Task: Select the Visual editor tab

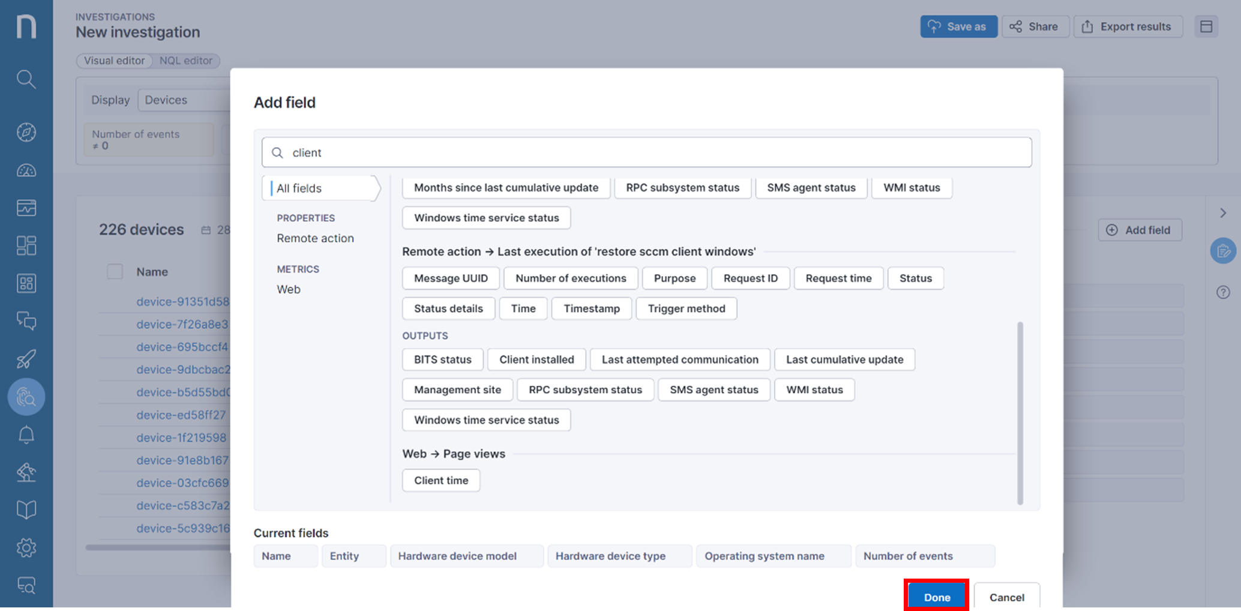Action: click(114, 61)
